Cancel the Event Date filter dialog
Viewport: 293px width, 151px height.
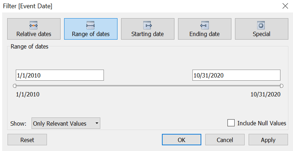(225, 140)
